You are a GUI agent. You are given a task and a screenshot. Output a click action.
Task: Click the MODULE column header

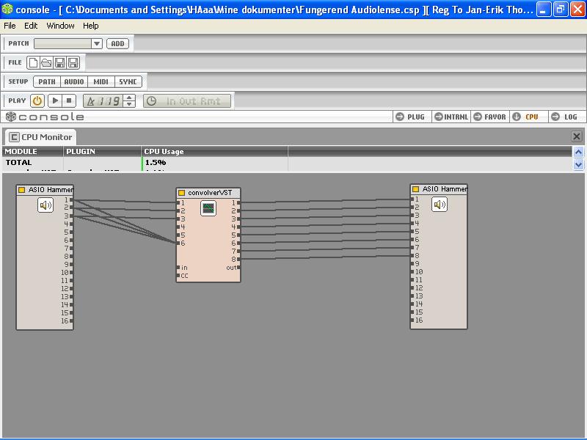click(33, 152)
